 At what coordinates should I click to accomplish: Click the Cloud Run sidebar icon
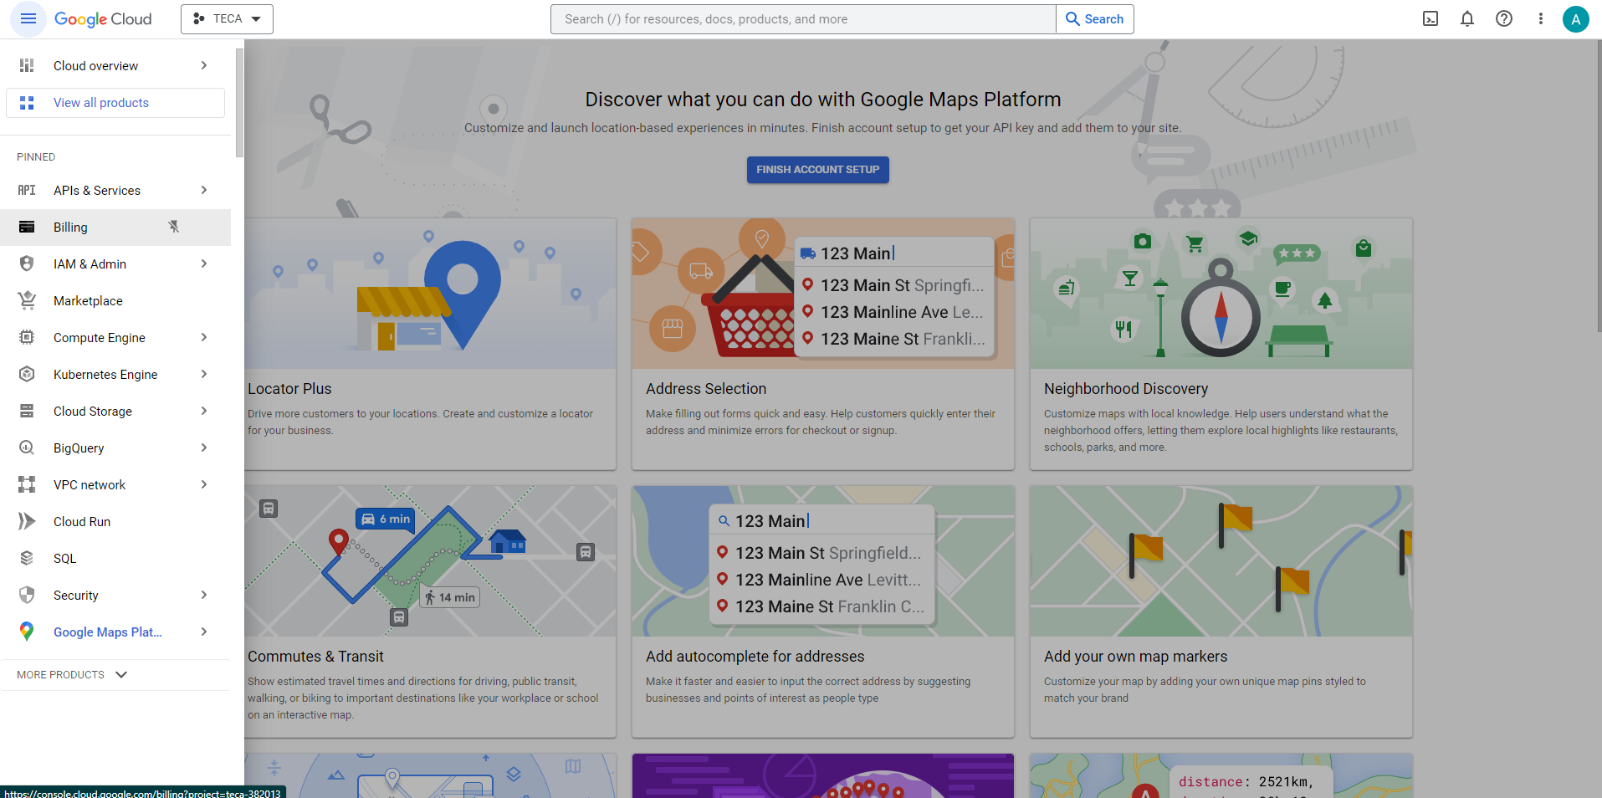tap(27, 521)
